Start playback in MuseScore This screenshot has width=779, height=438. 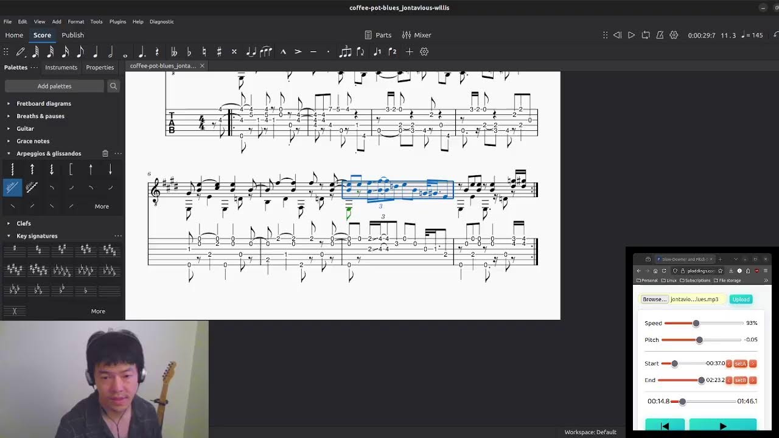tap(631, 35)
